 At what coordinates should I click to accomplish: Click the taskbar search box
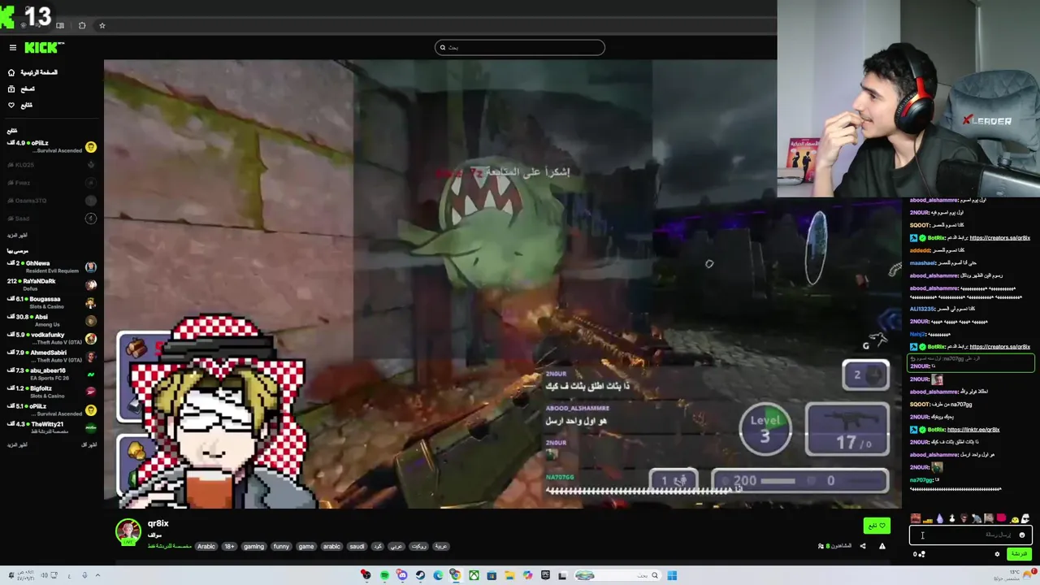click(618, 575)
